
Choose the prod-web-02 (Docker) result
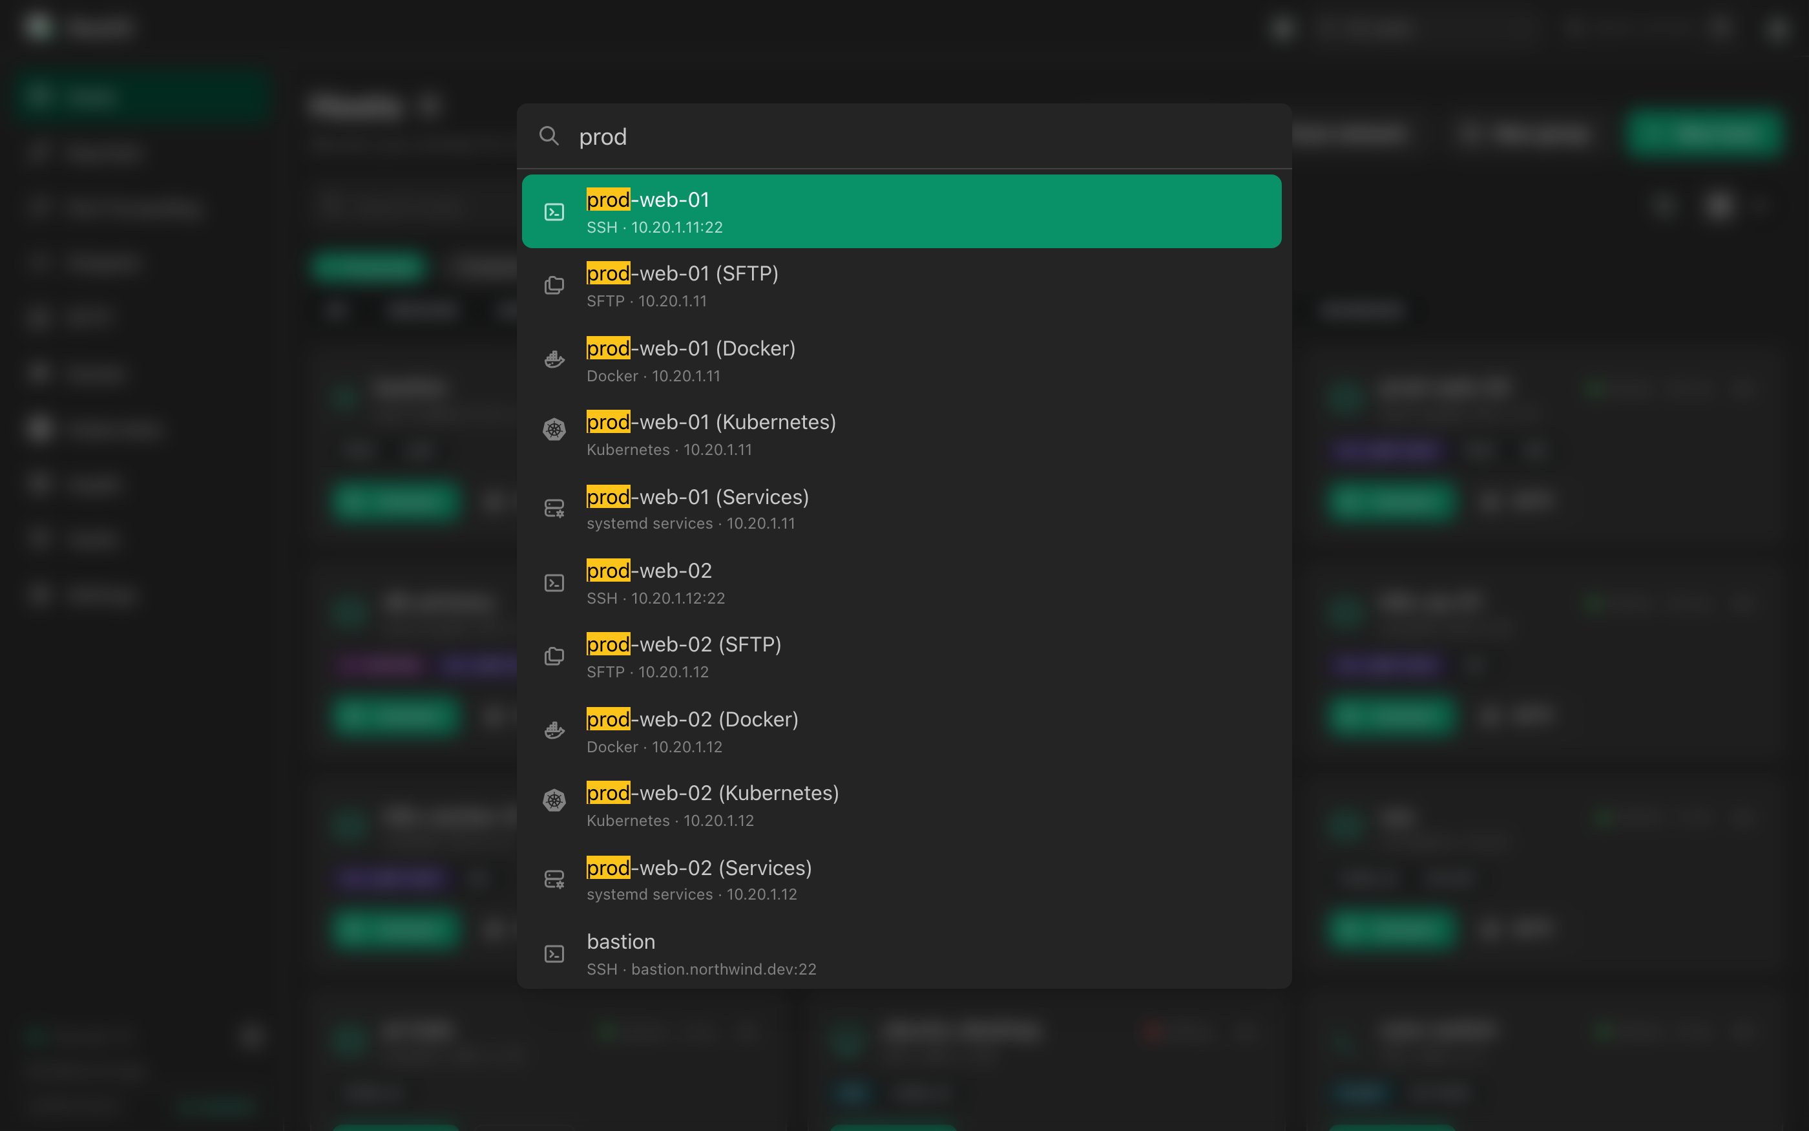901,731
